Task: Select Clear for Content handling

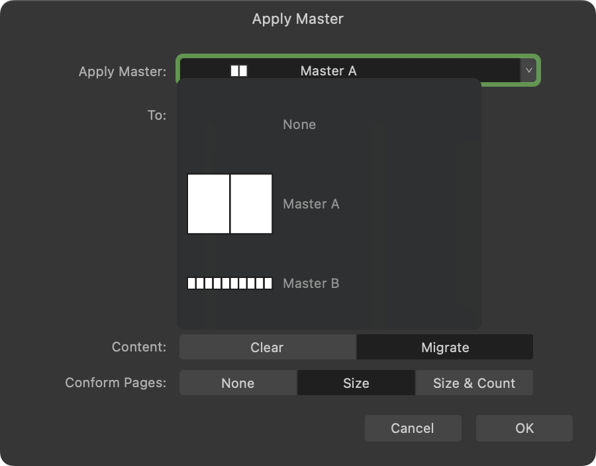Action: (x=268, y=347)
